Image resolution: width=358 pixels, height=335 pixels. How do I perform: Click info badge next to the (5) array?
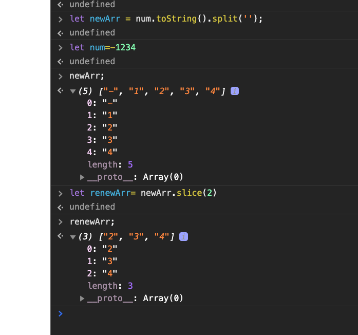point(235,91)
